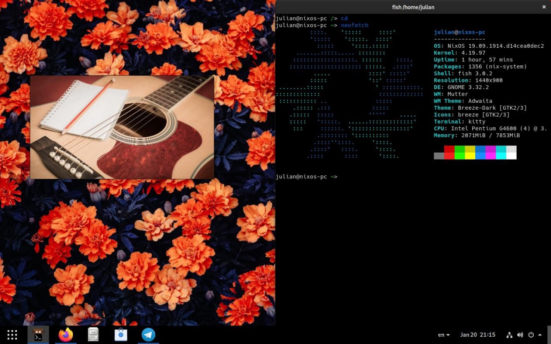The image size is (551, 344).
Task: Click the 'CPU: Intel Pentium G4600' line
Action: 491,129
